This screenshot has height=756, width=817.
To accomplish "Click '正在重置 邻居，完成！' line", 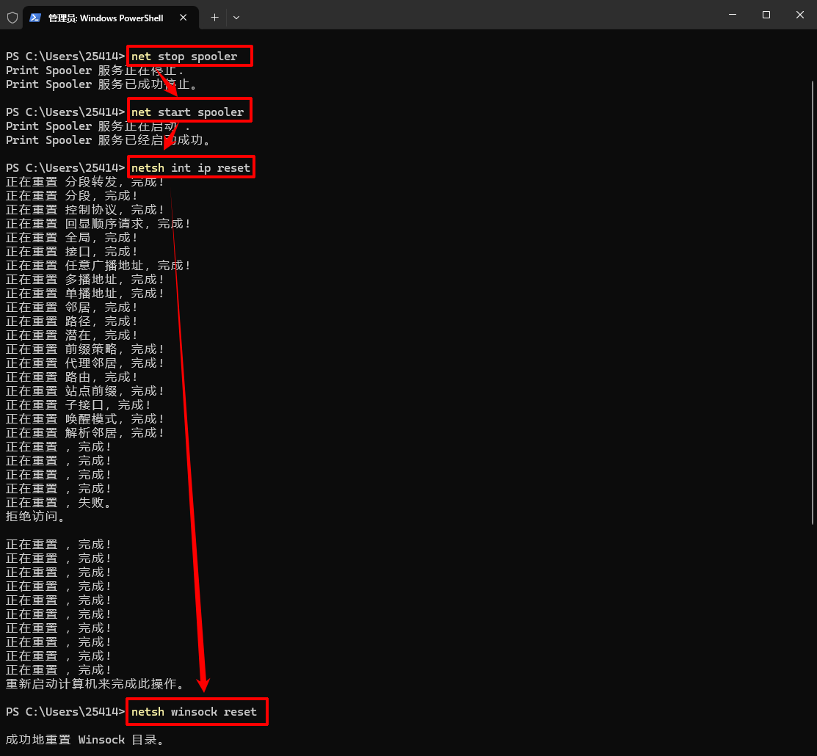I will click(x=72, y=308).
